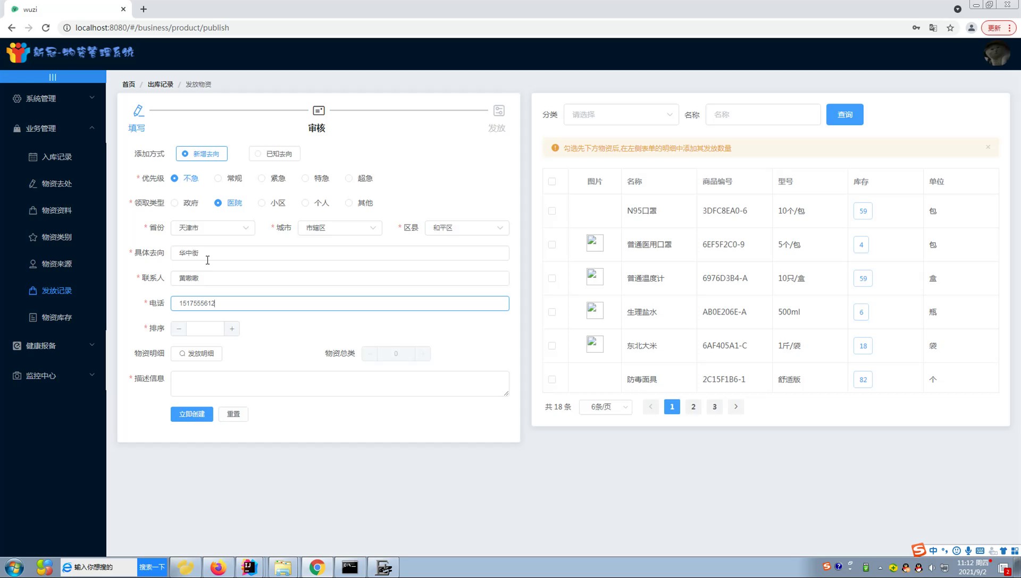
Task: Click the 查询 search button
Action: (x=844, y=115)
